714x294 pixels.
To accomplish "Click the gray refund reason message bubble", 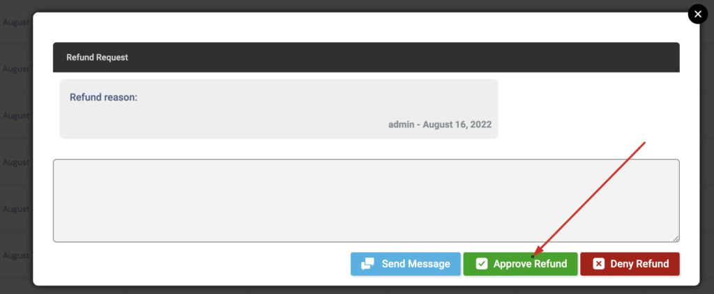I will click(x=279, y=109).
